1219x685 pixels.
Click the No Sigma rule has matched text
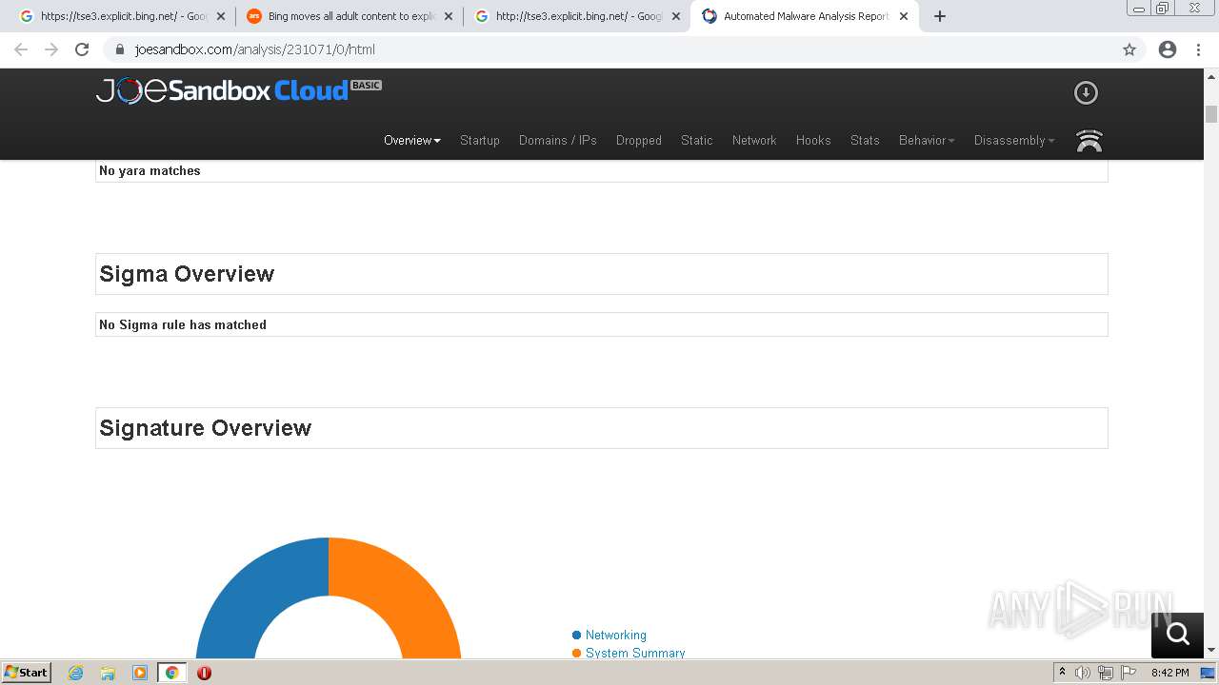(183, 324)
